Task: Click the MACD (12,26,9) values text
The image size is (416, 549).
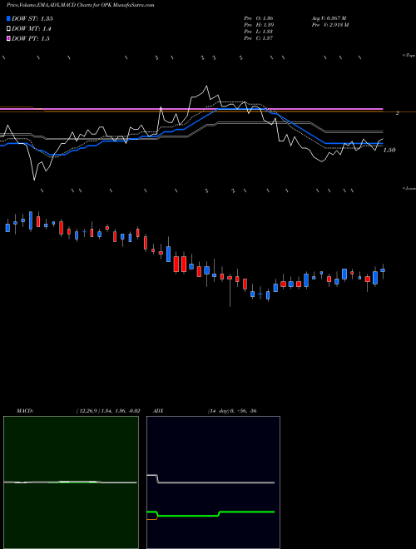Action: click(108, 411)
